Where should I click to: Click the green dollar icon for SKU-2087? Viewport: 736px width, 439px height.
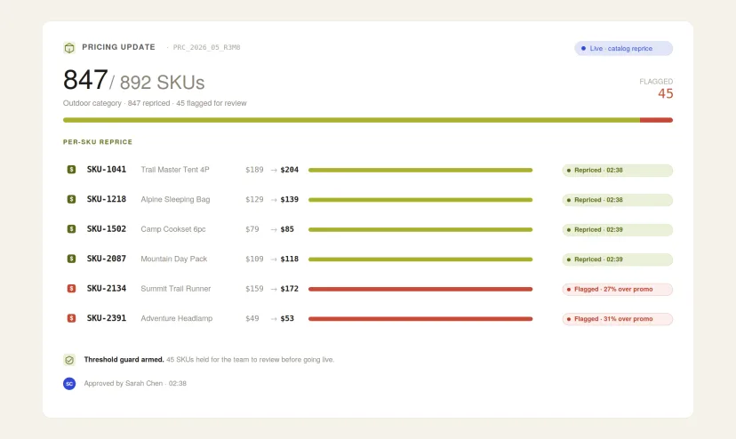coord(71,259)
